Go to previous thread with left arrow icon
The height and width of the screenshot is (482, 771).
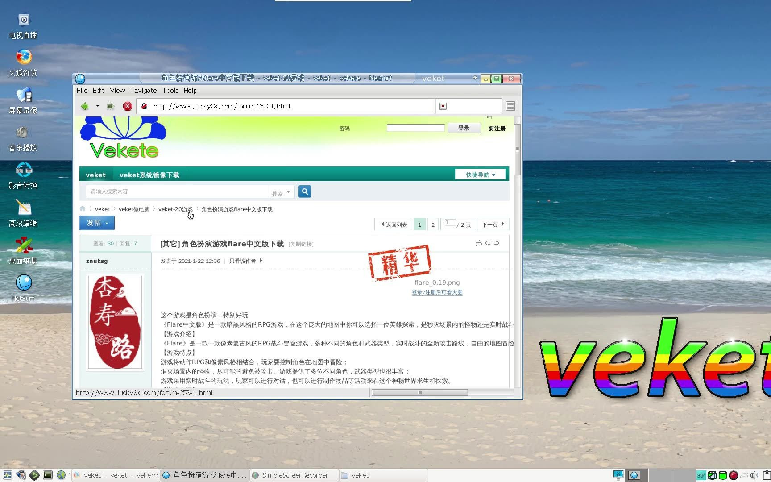[x=488, y=243]
